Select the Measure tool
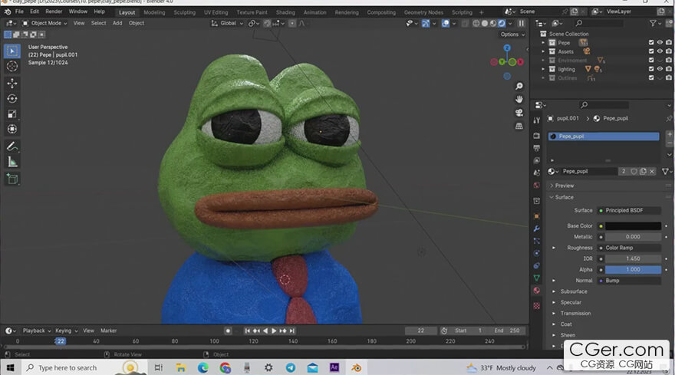 pyautogui.click(x=12, y=163)
